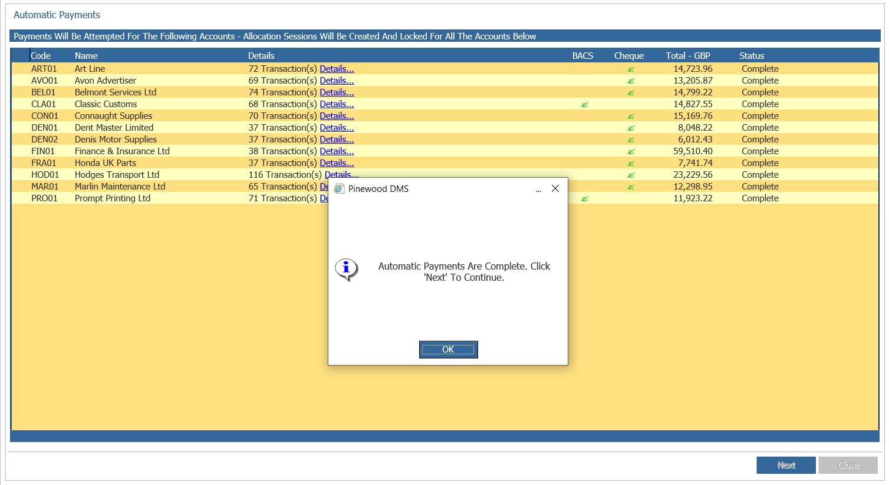The height and width of the screenshot is (485, 889).
Task: Click the Cheque tick icon for Finance & Insurance Ltd
Action: coord(631,152)
